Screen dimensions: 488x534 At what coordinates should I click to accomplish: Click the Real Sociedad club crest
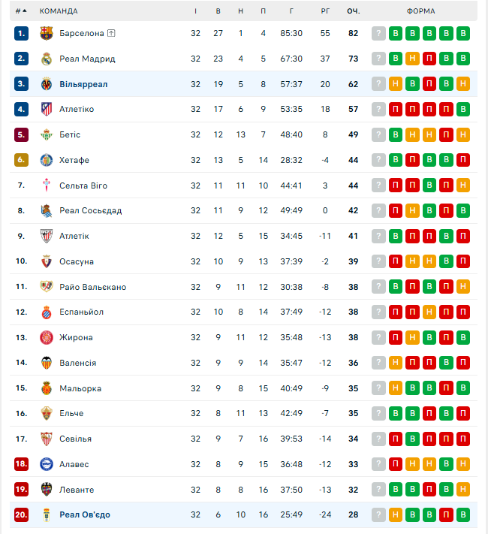pos(47,210)
